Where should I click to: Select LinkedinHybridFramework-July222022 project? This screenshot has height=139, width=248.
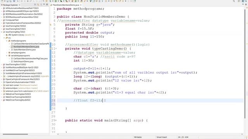[x=24, y=76]
